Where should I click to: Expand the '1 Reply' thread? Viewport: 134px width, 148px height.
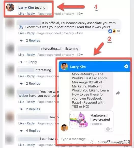click(31, 62)
